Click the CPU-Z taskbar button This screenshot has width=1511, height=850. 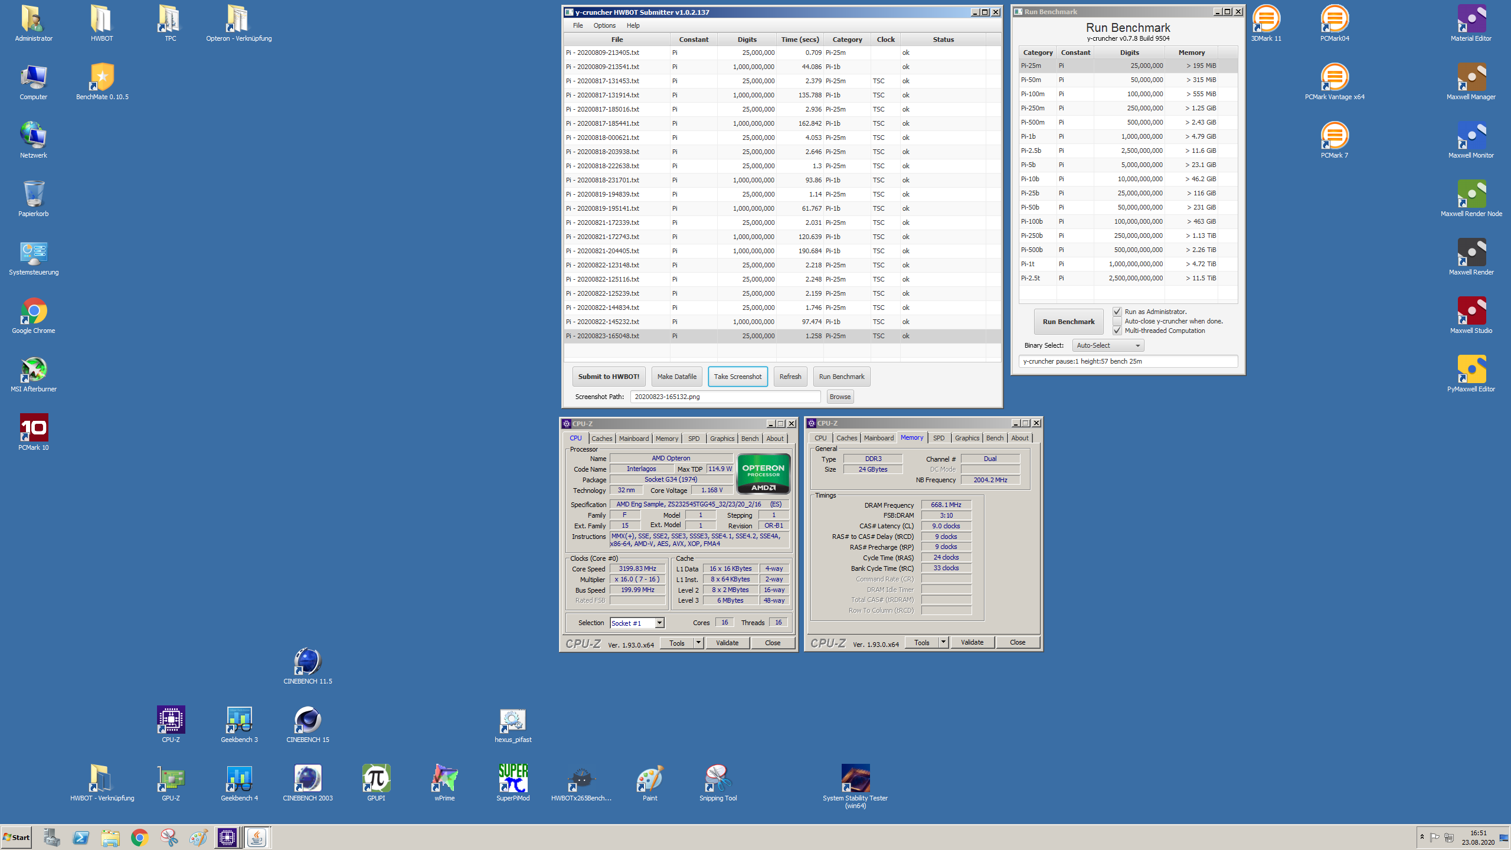pos(227,837)
